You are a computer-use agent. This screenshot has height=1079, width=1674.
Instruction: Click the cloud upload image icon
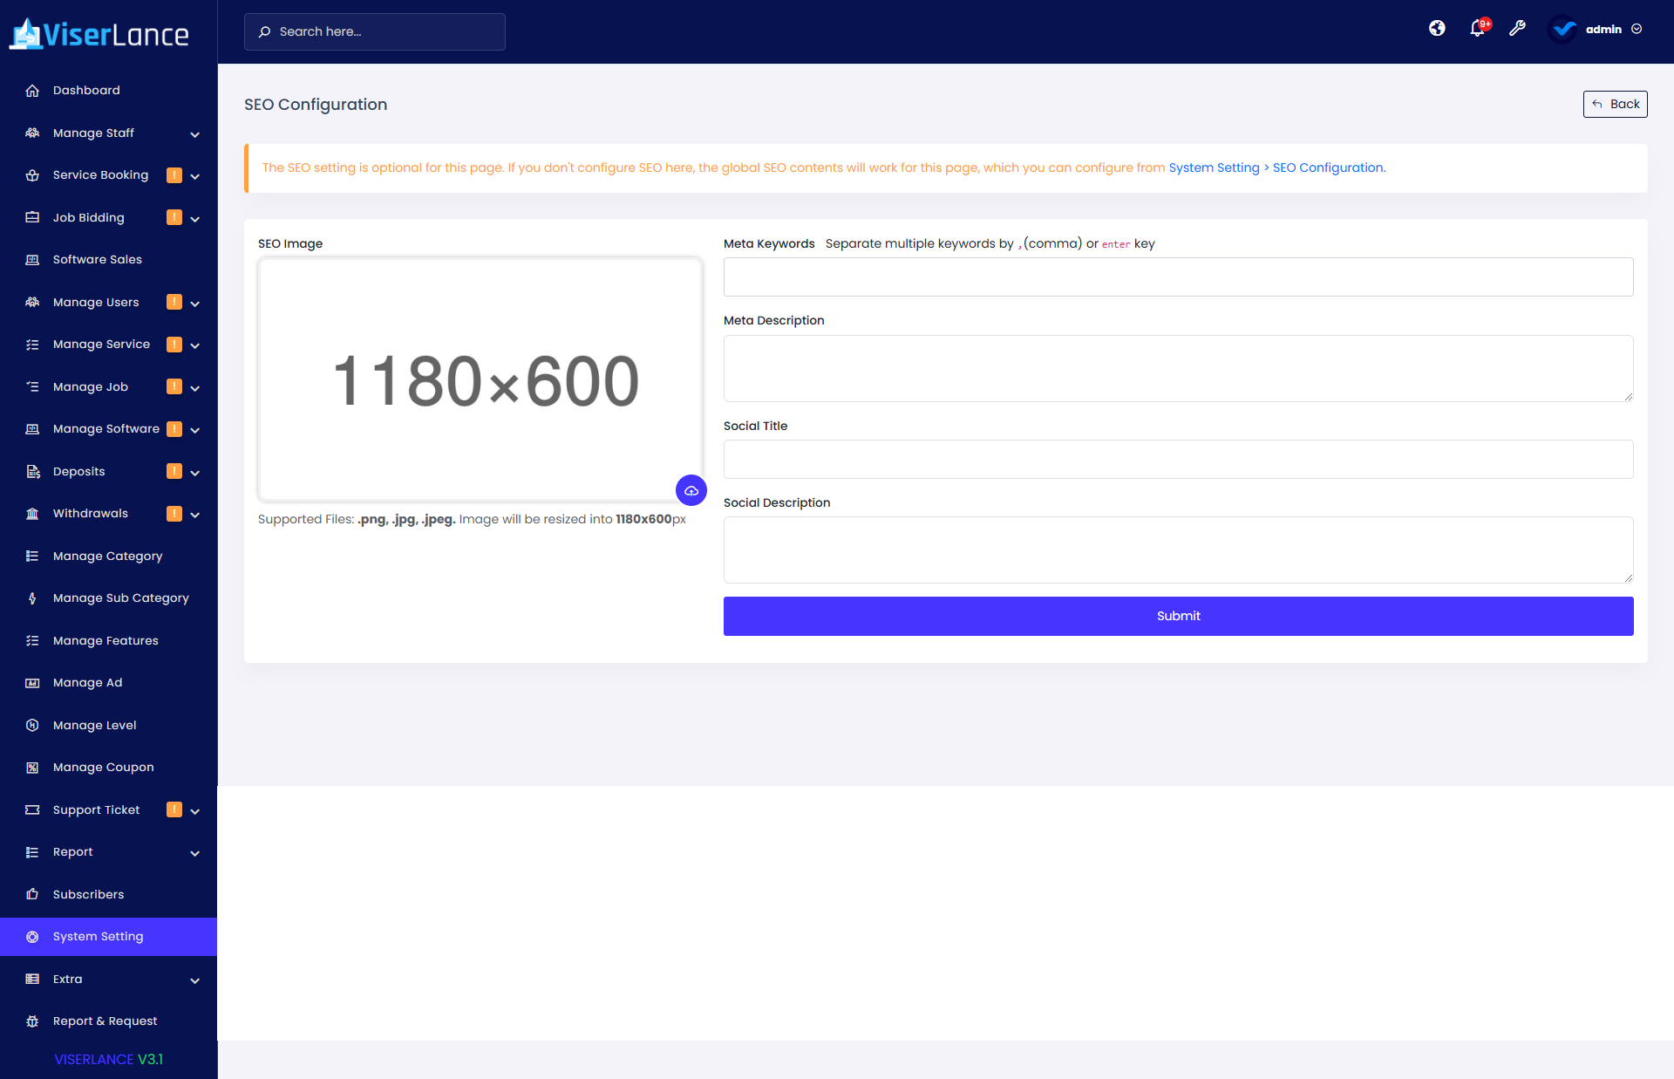point(691,491)
